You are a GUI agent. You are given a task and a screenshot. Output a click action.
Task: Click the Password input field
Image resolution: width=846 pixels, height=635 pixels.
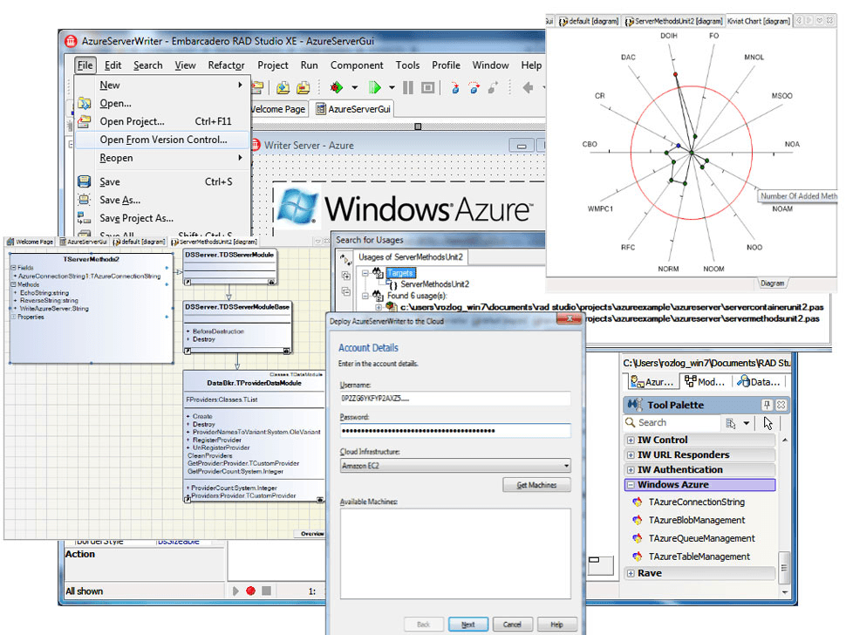tap(454, 431)
